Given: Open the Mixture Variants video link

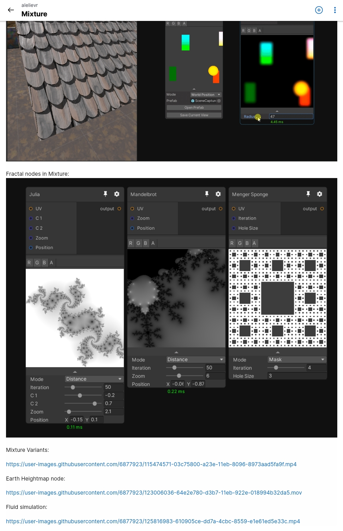Looking at the screenshot, I should pos(151,464).
